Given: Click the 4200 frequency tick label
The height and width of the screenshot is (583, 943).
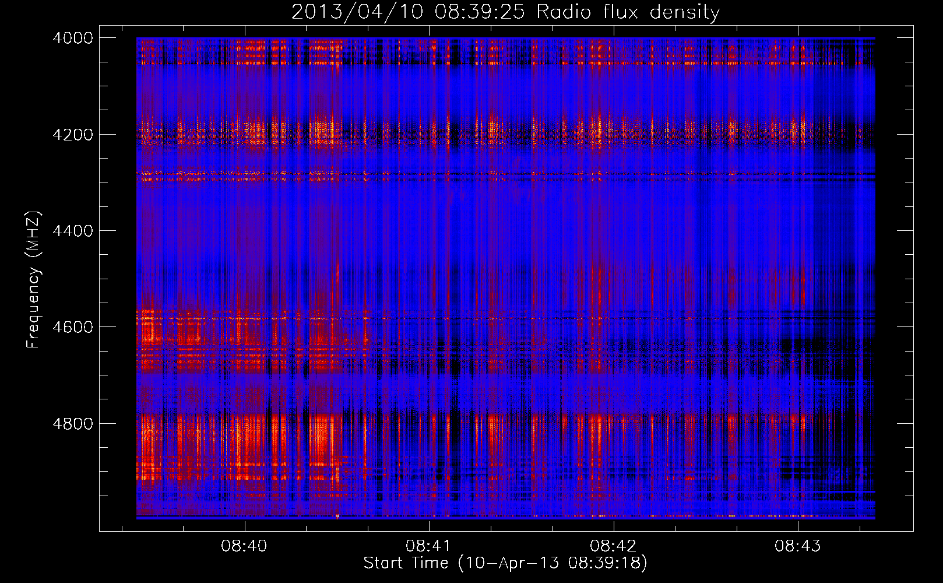Looking at the screenshot, I should [x=73, y=135].
